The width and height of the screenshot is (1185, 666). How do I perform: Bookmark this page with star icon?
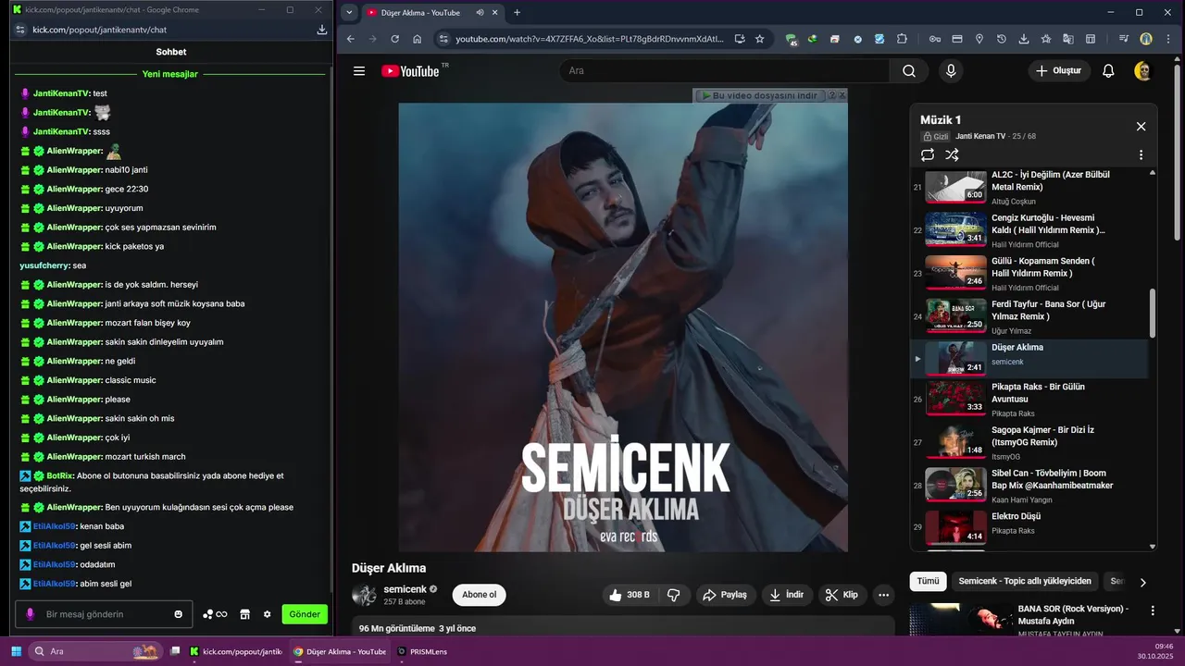click(760, 39)
